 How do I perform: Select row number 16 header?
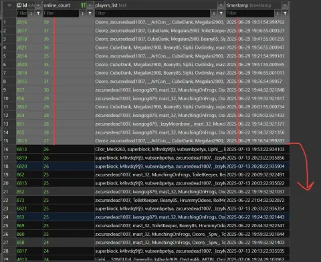click(x=9, y=149)
